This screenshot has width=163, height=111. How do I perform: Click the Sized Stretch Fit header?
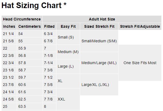pyautogui.click(x=99, y=26)
